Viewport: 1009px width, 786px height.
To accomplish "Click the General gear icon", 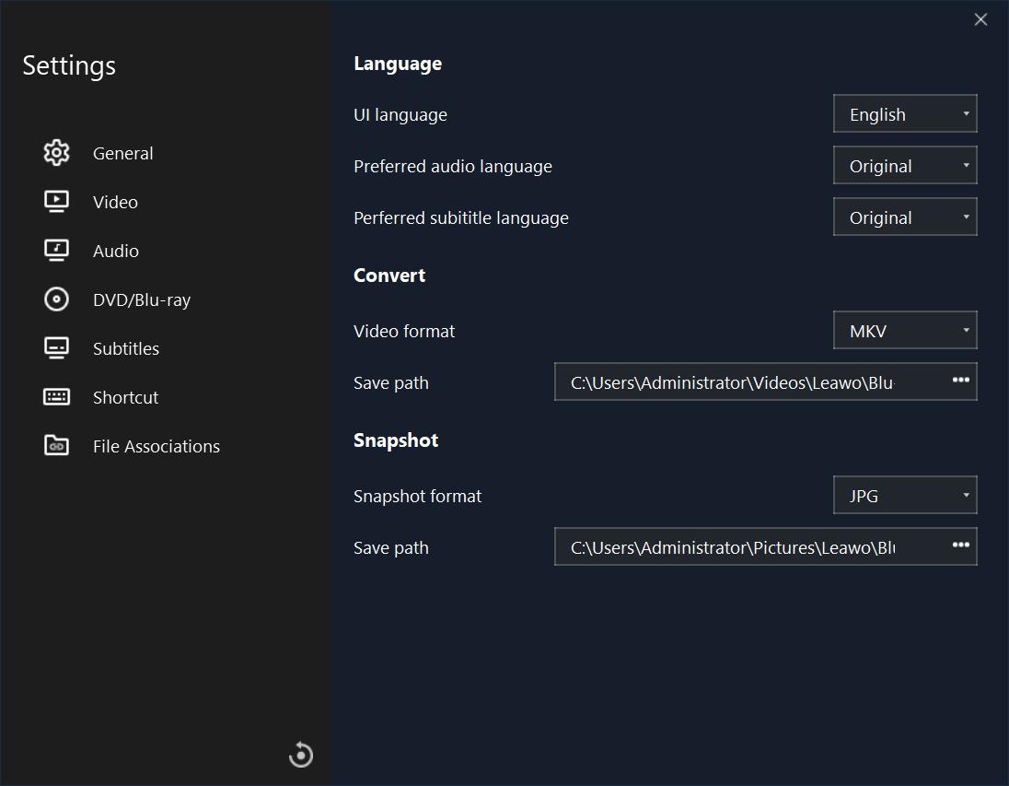I will [56, 153].
